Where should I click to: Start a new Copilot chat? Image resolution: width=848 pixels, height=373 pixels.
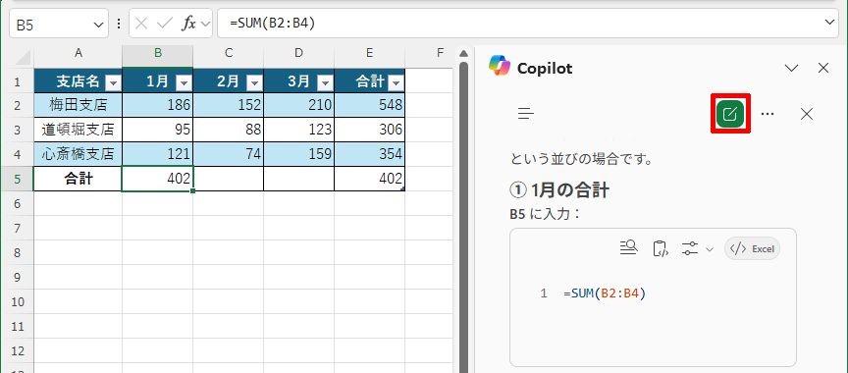[730, 114]
